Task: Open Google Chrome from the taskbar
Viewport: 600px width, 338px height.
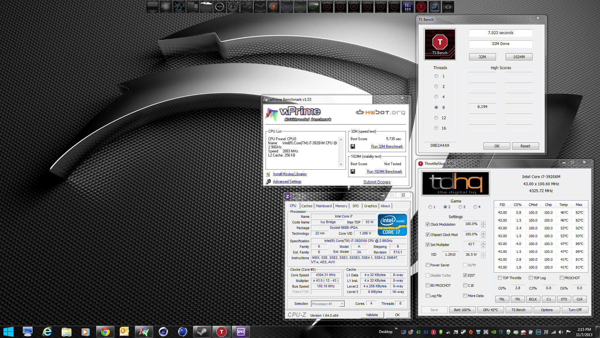Action: pyautogui.click(x=105, y=332)
